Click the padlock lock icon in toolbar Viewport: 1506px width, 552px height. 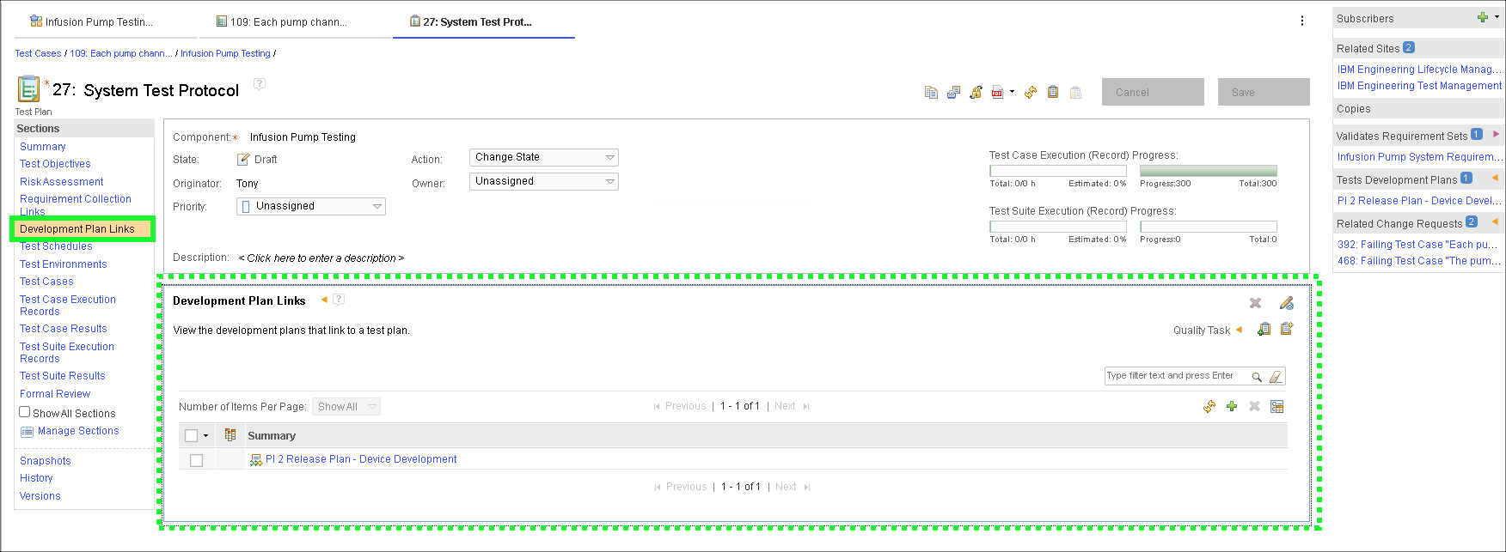click(976, 93)
